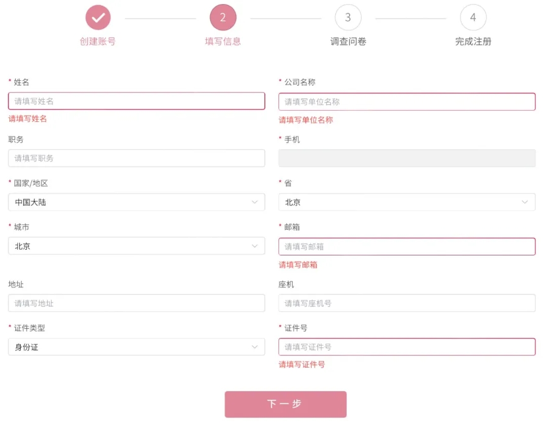Click the 公司名称 input field
545x425 pixels.
[406, 102]
